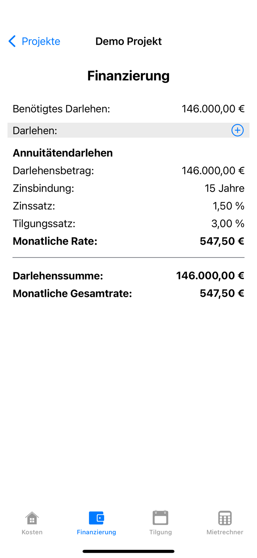Open Tilgung using the calendar icon
The width and height of the screenshot is (257, 558).
coord(161,518)
